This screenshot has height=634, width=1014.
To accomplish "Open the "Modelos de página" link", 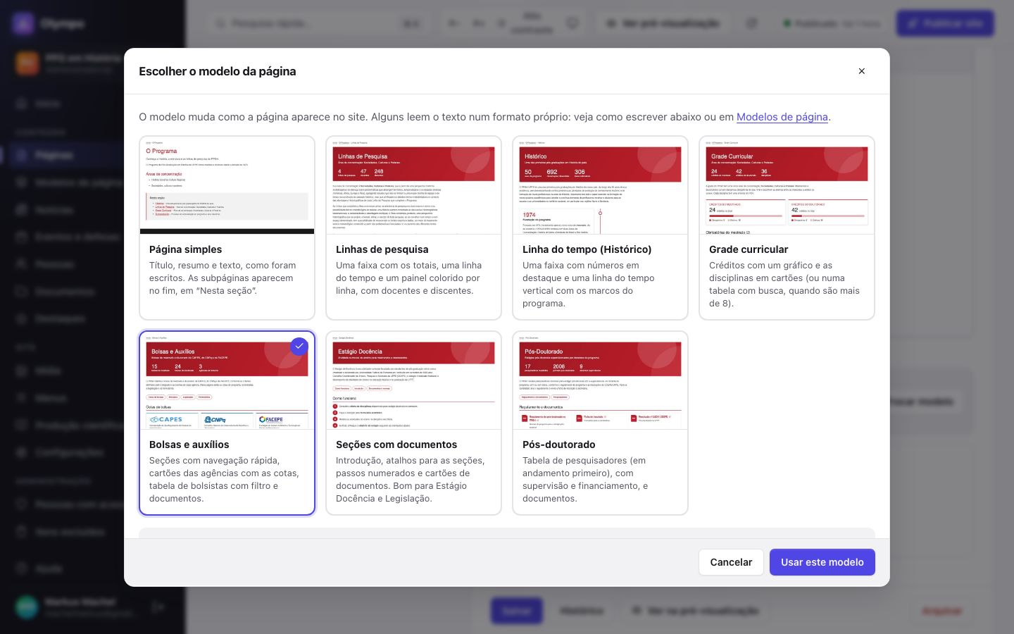I will click(x=782, y=117).
